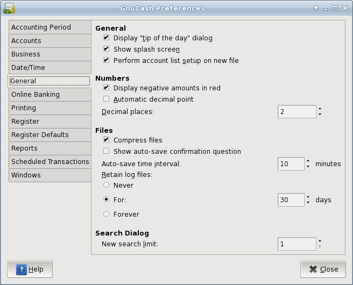This screenshot has height=285, width=353.
Task: Increase New search limit with up arrow
Action: point(320,241)
